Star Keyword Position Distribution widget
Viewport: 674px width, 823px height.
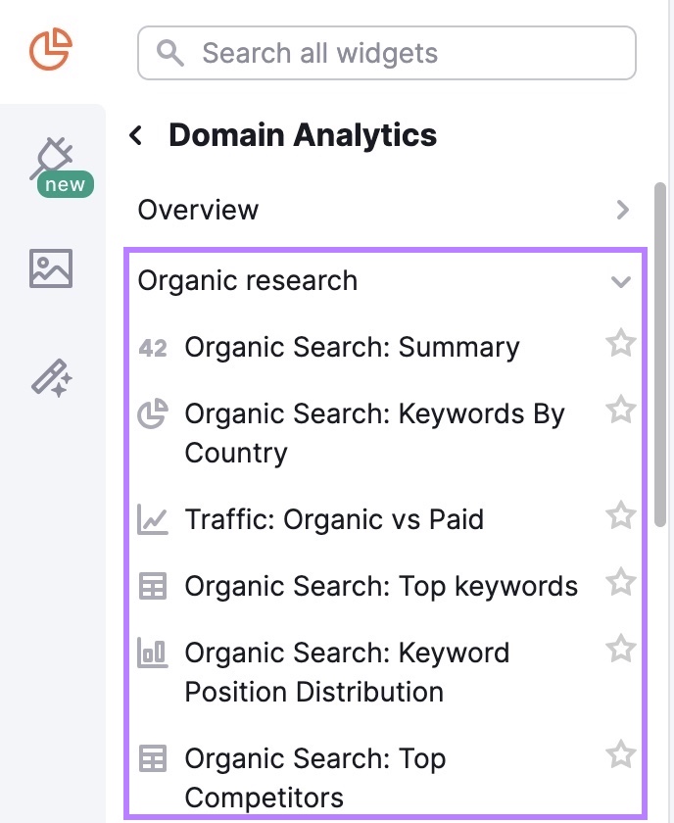[621, 648]
